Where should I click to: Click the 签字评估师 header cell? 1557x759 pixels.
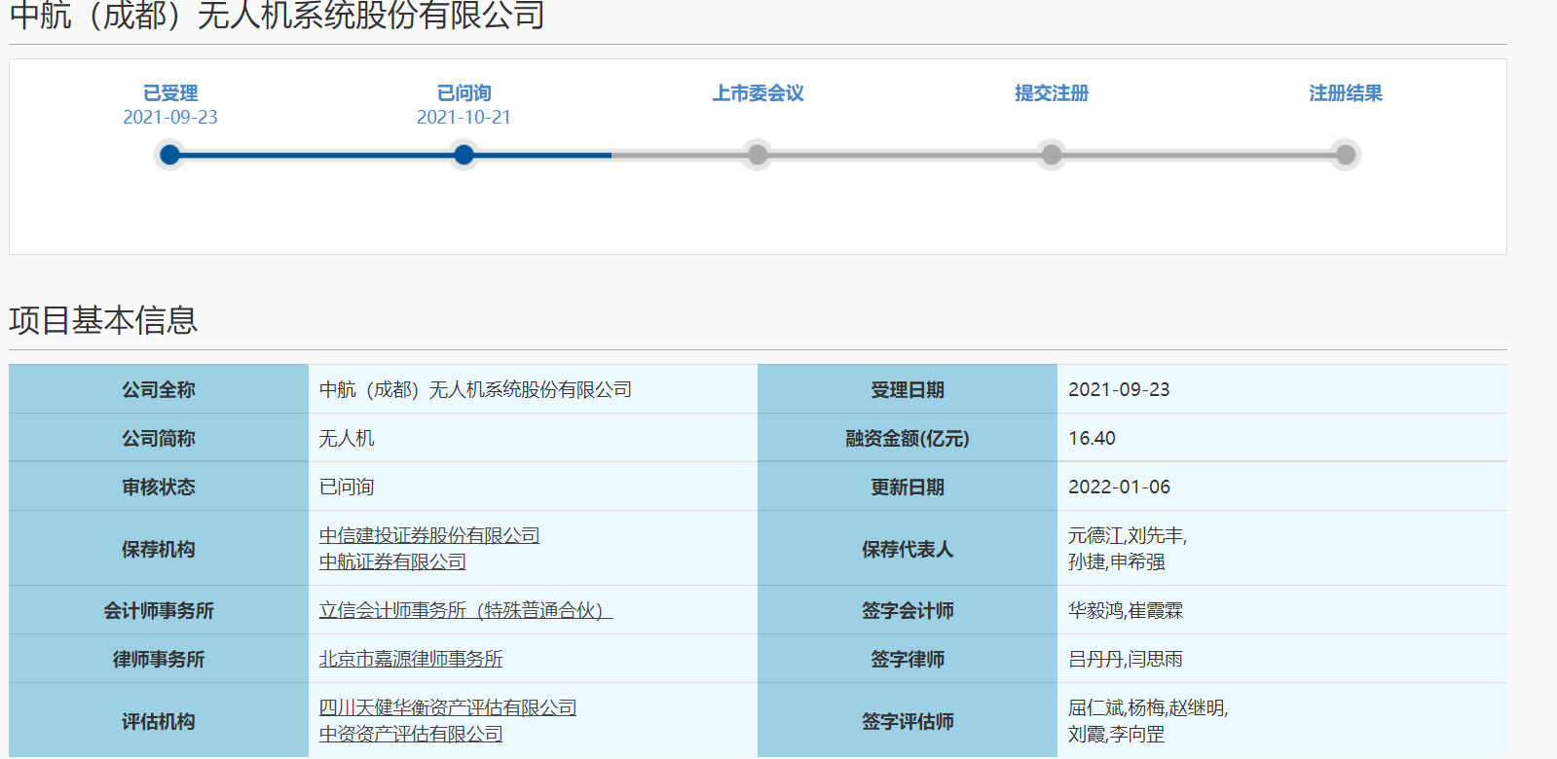pyautogui.click(x=908, y=721)
